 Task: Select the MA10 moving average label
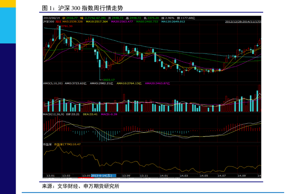[96, 22]
